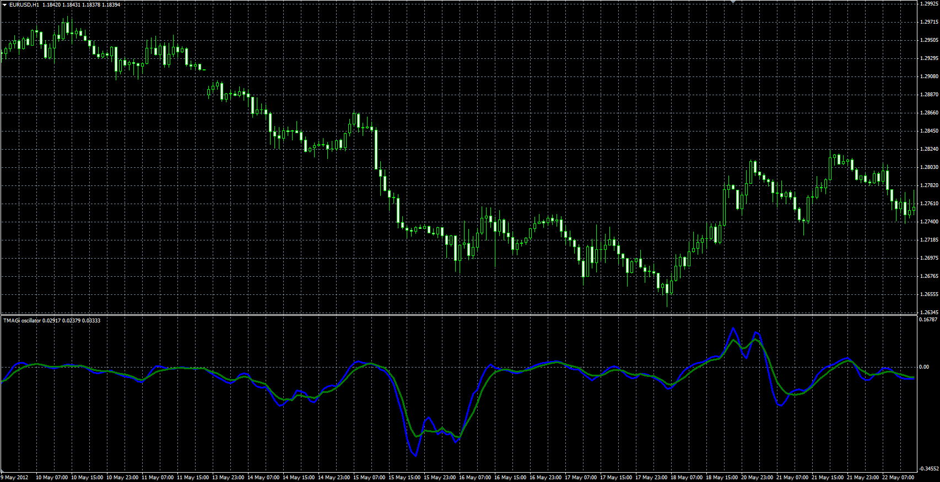Image resolution: width=940 pixels, height=482 pixels.
Task: Click time axis label 18 May 15:00
Action: [x=722, y=478]
